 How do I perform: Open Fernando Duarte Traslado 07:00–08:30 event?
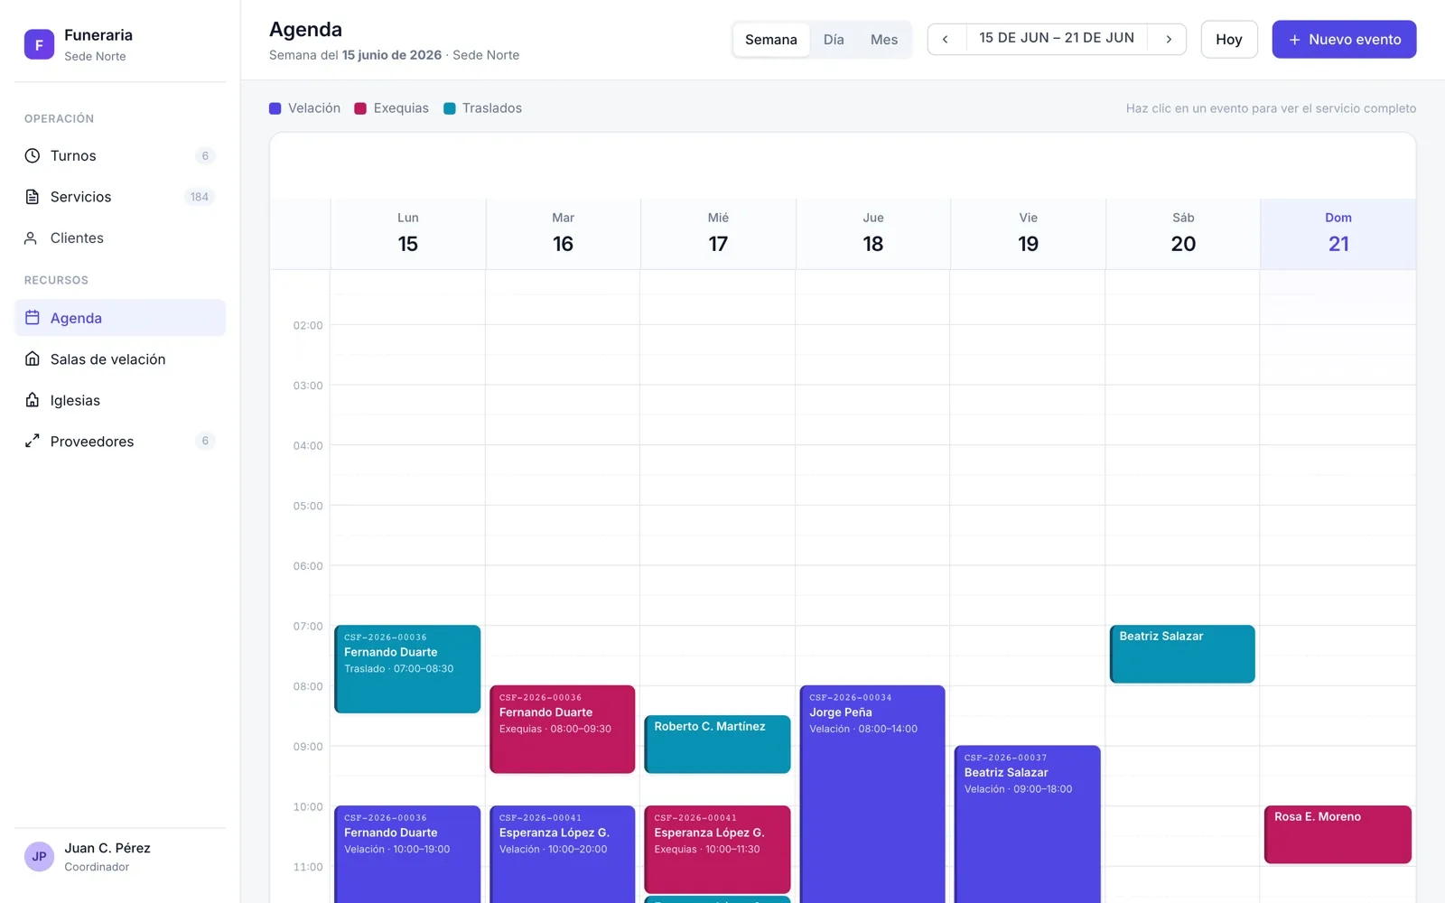(407, 669)
